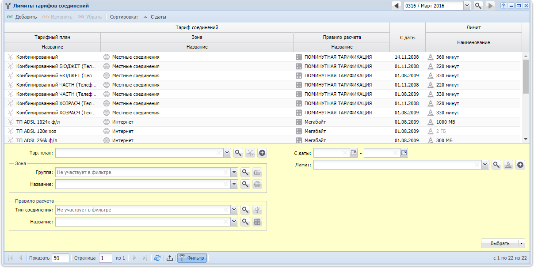This screenshot has height=268, width=534.
Task: Click scrollbar down arrow of the table
Action: 526,139
